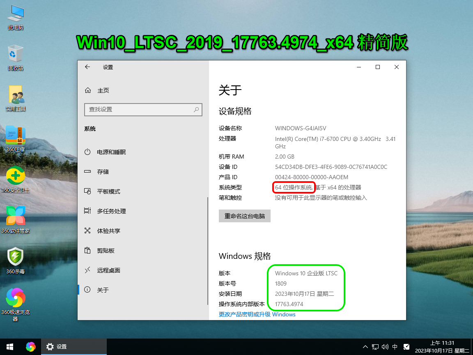The height and width of the screenshot is (355, 473).
Task: Select 电源和睡眠 in the sidebar
Action: [111, 152]
